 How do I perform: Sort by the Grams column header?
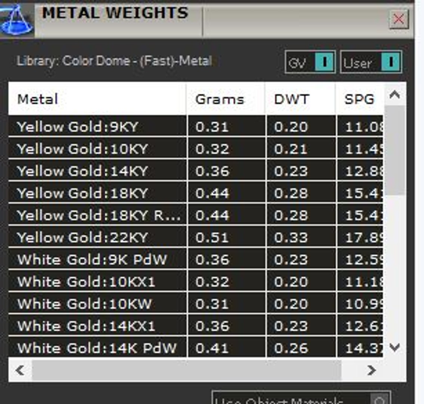pos(226,99)
